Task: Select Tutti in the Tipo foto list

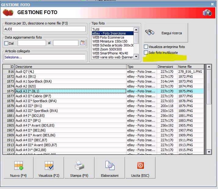Action: click(113, 29)
